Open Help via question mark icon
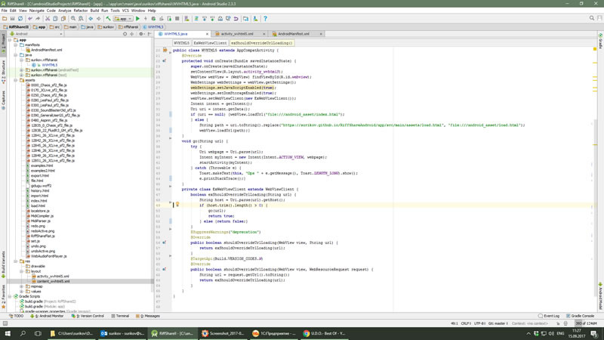Viewport: 604px width, 340px height. pos(265,19)
